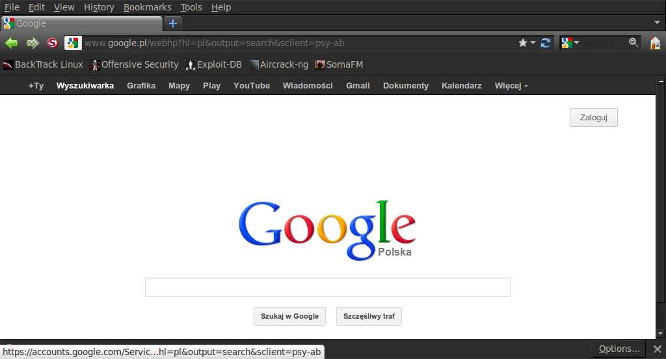
Task: Open the BackTrack Linux bookmark
Action: click(43, 64)
